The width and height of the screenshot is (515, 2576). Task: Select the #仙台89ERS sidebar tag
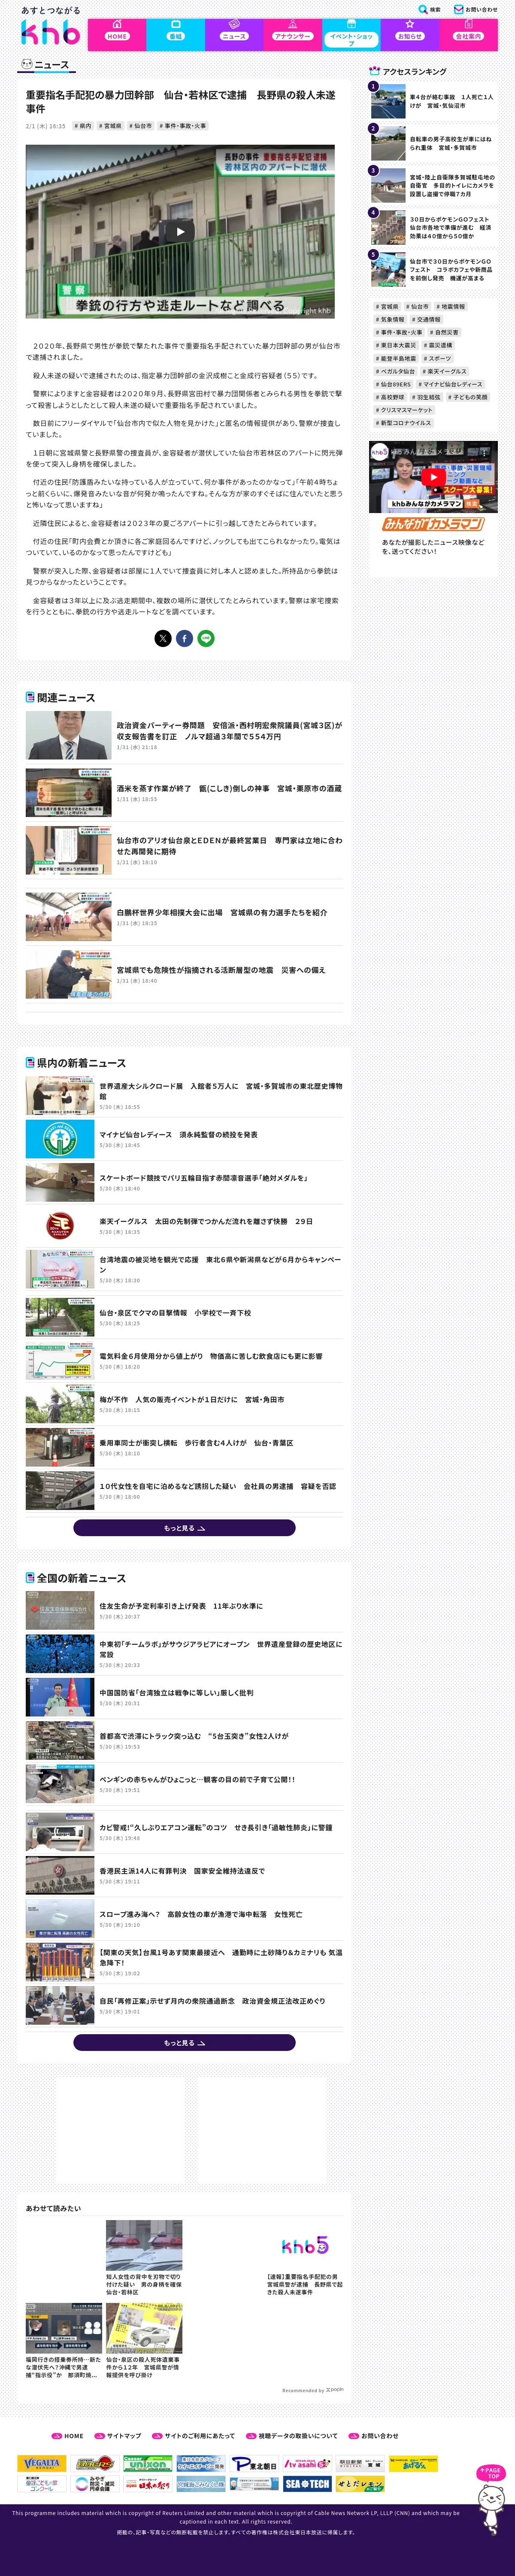(x=393, y=384)
